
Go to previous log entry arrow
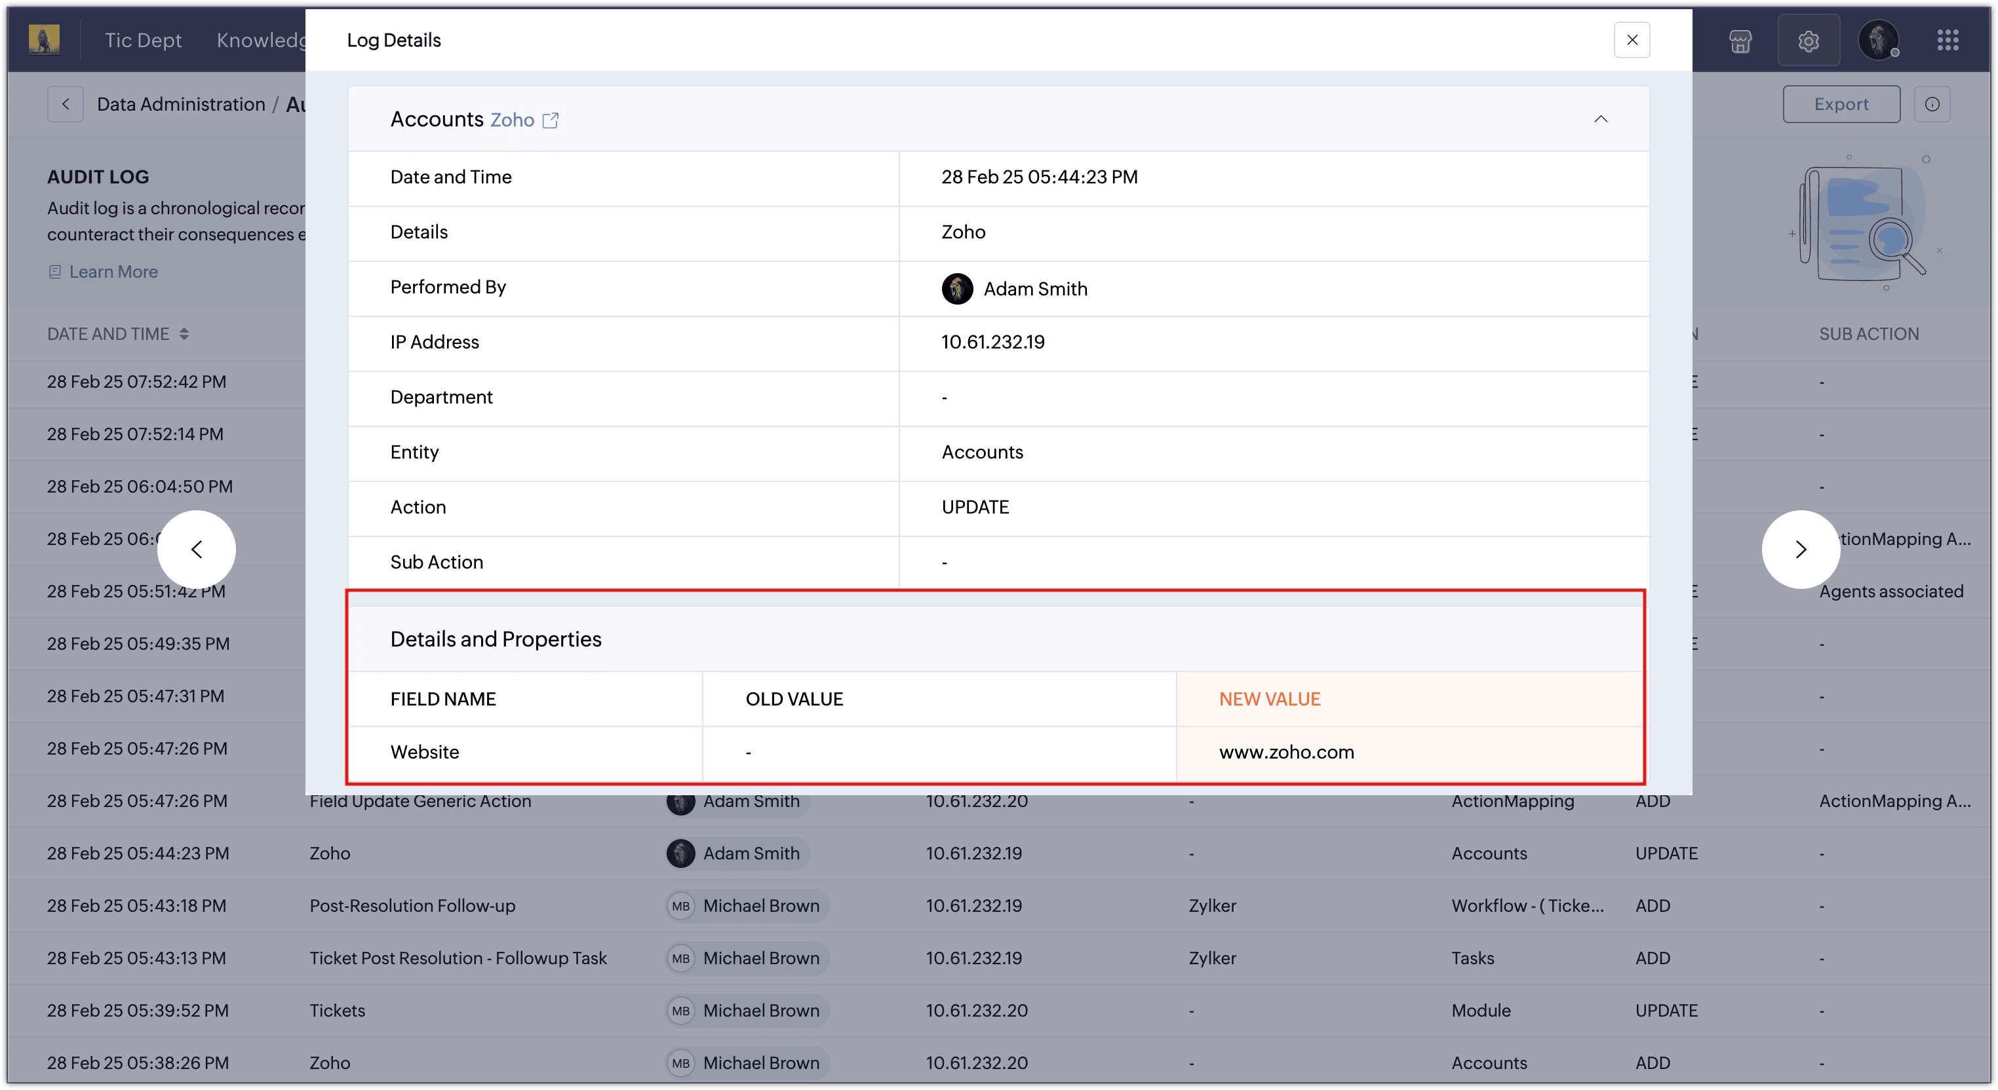pyautogui.click(x=196, y=549)
